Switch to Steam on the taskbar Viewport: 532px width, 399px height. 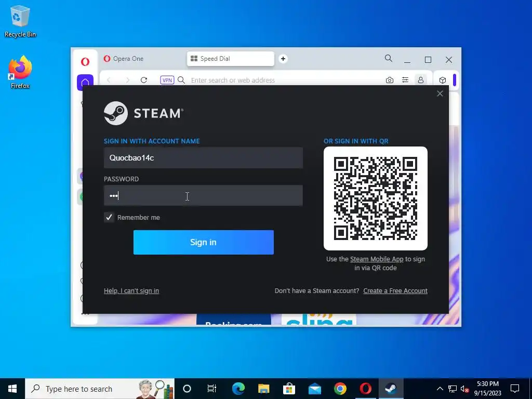coord(391,389)
